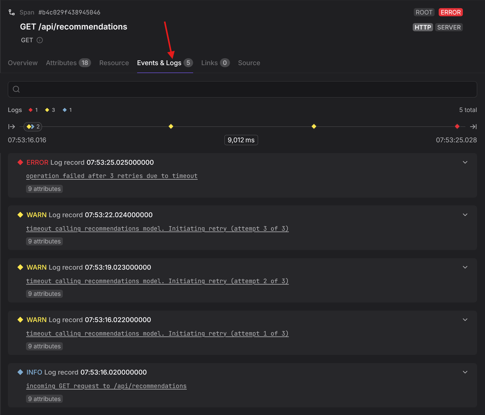Click blue diamond icon of INFO log record
Image resolution: width=485 pixels, height=415 pixels.
coord(20,372)
